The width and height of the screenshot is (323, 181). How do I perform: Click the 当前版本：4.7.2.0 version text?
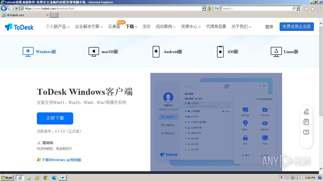59,131
